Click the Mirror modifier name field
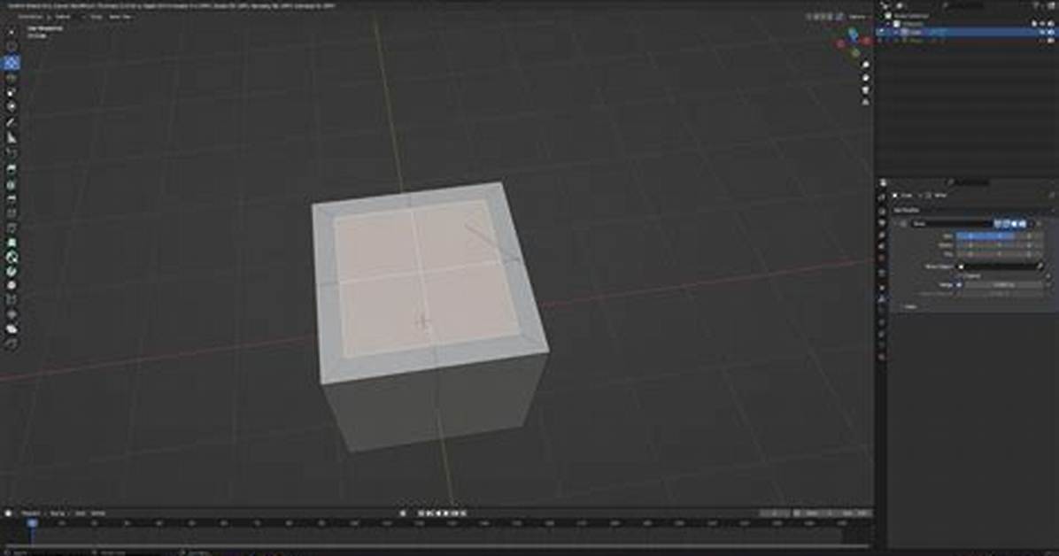1059x556 pixels. 952,224
